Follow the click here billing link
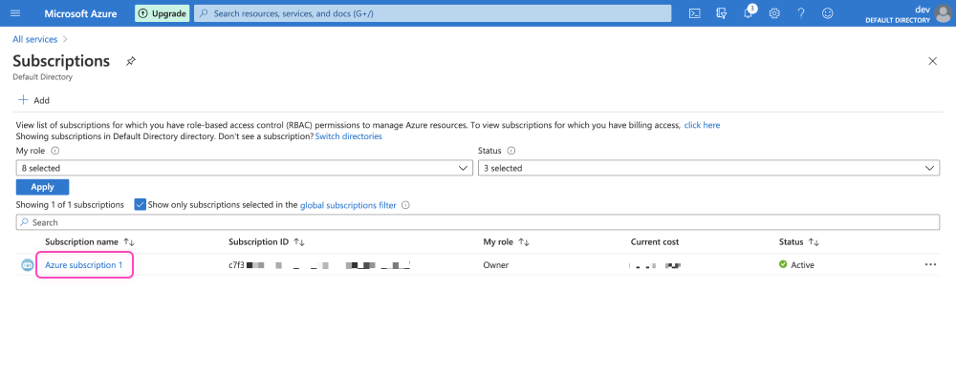Viewport: 956px width, 373px height. tap(702, 125)
